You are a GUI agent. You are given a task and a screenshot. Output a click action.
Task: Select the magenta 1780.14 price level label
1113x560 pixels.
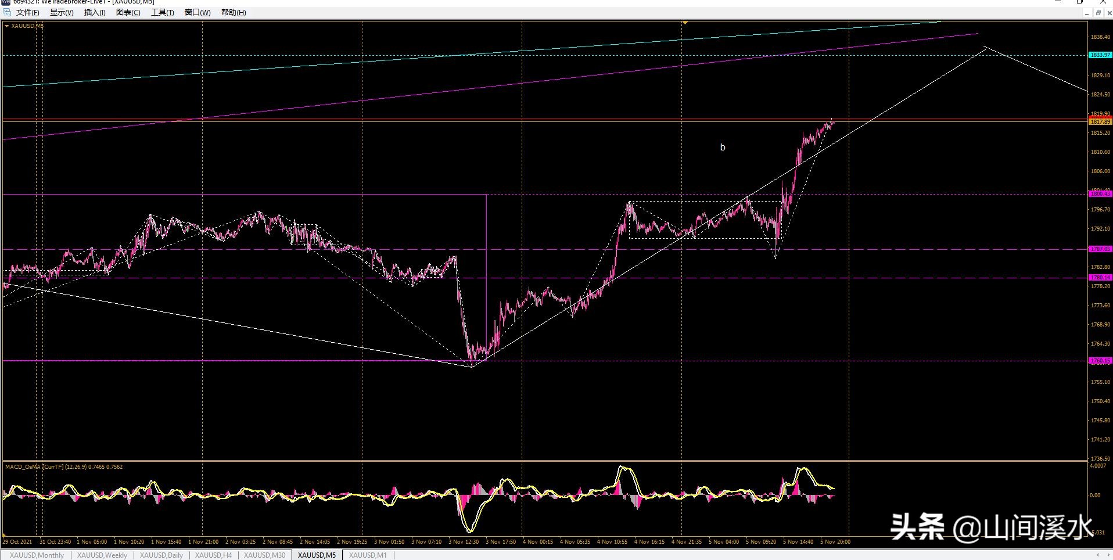[1100, 278]
